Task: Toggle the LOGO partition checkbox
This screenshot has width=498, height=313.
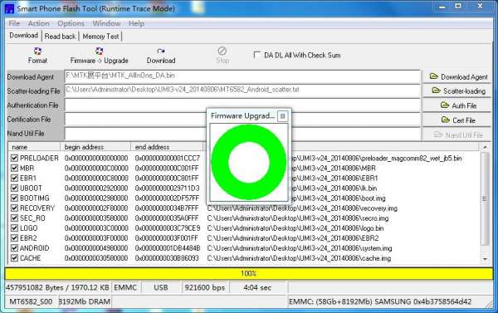Action: 14,227
